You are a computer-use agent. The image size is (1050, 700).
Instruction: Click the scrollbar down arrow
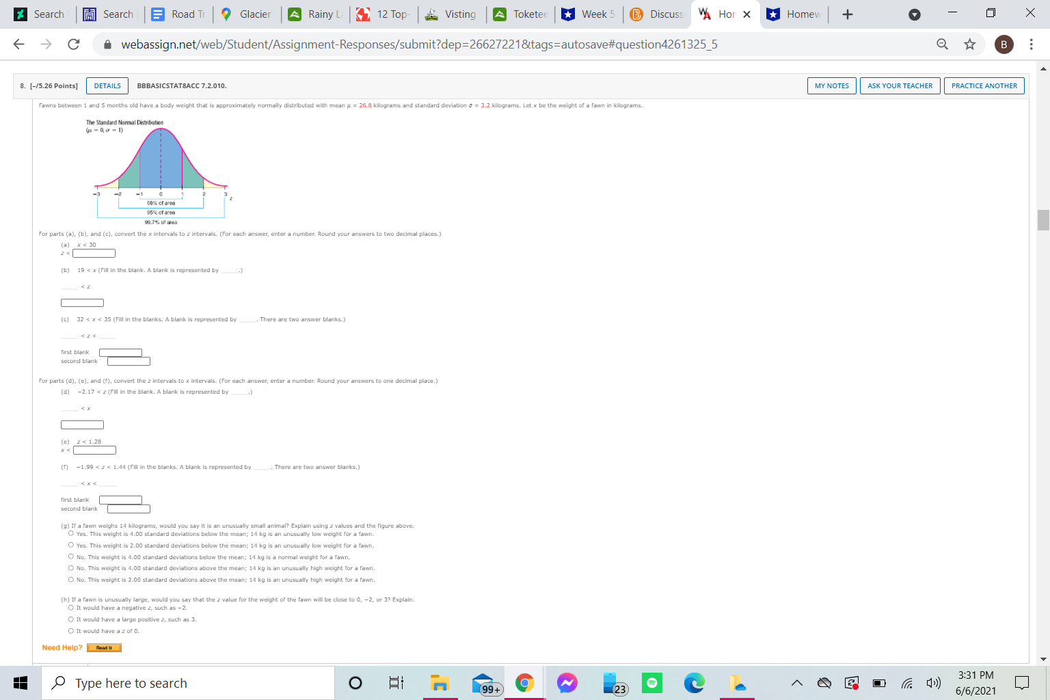pos(1043,660)
